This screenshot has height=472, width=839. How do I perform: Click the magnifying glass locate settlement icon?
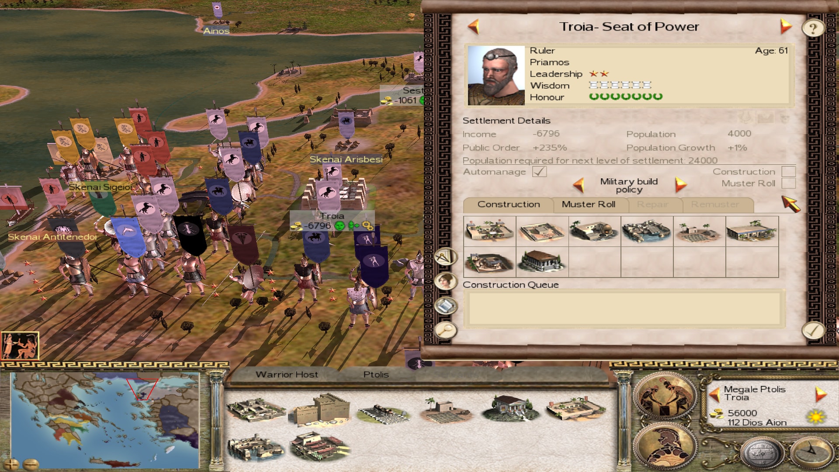[445, 330]
